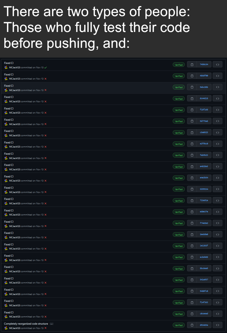This screenshot has height=333, width=227.
Task: Open the topmost "Fixed CI" commit title
Action: coord(9,63)
